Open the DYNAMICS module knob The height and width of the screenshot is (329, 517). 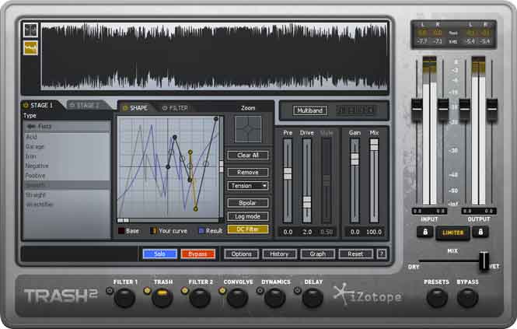pos(274,298)
